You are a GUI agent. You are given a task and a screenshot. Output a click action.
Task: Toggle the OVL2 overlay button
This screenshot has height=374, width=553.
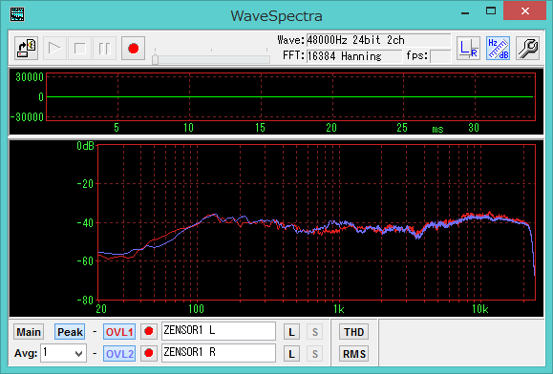119,354
